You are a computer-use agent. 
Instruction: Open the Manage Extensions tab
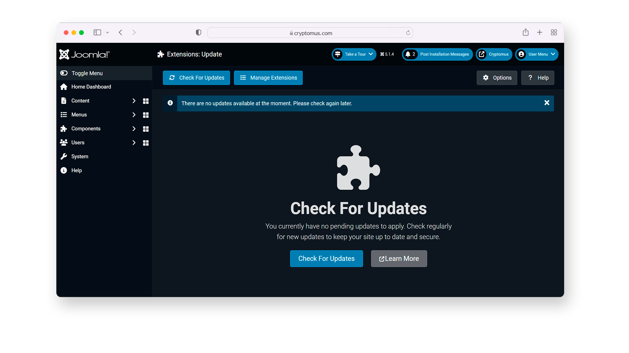(x=269, y=77)
